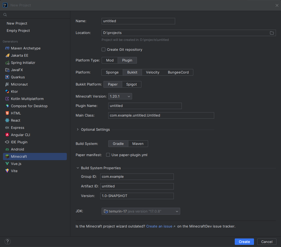Open the Minecraft Version dropdown
Screen dimensions: 281x247
(x=120, y=97)
